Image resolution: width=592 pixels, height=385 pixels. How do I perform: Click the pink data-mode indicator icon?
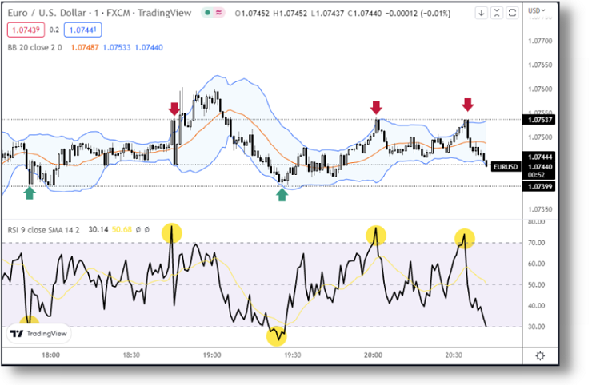tap(218, 13)
